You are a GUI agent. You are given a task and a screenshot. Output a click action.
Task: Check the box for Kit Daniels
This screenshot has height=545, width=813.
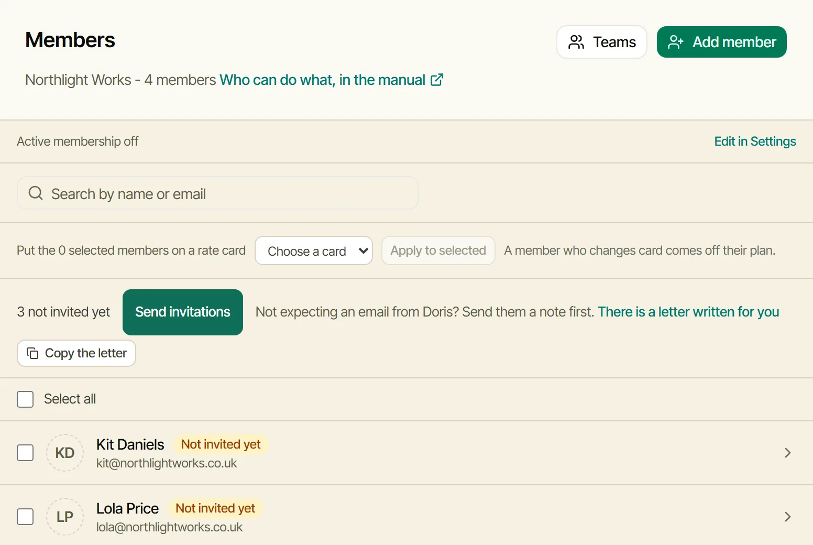25,453
